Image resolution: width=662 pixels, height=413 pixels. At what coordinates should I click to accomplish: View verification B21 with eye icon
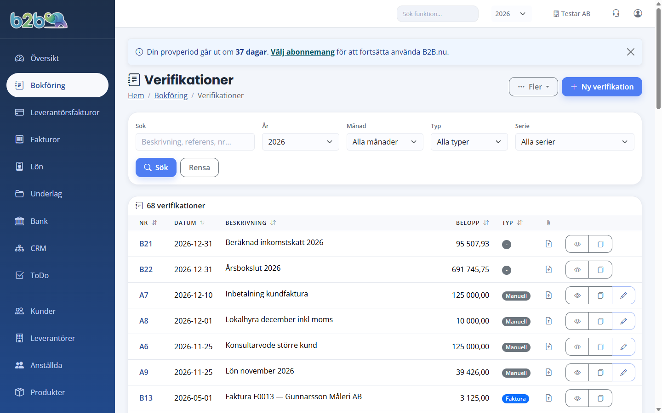(577, 244)
